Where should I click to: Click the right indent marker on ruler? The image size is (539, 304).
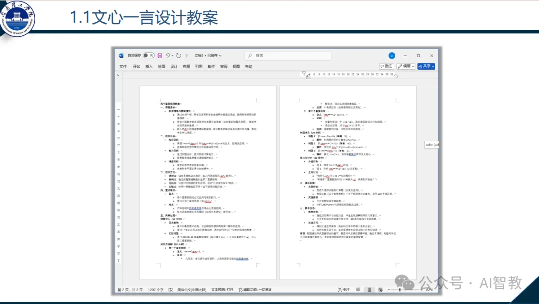pos(396,76)
